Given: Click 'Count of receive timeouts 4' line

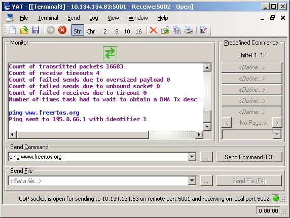Looking at the screenshot, I should click(x=54, y=73).
